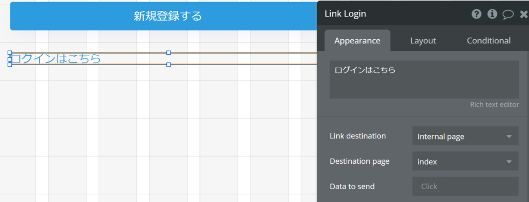Click the bottom-middle resize handle of link
The height and width of the screenshot is (202, 529).
(169, 65)
